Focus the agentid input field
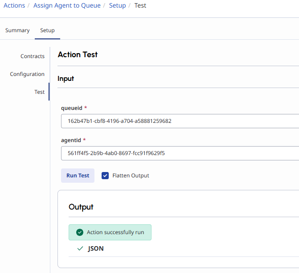 click(x=178, y=153)
